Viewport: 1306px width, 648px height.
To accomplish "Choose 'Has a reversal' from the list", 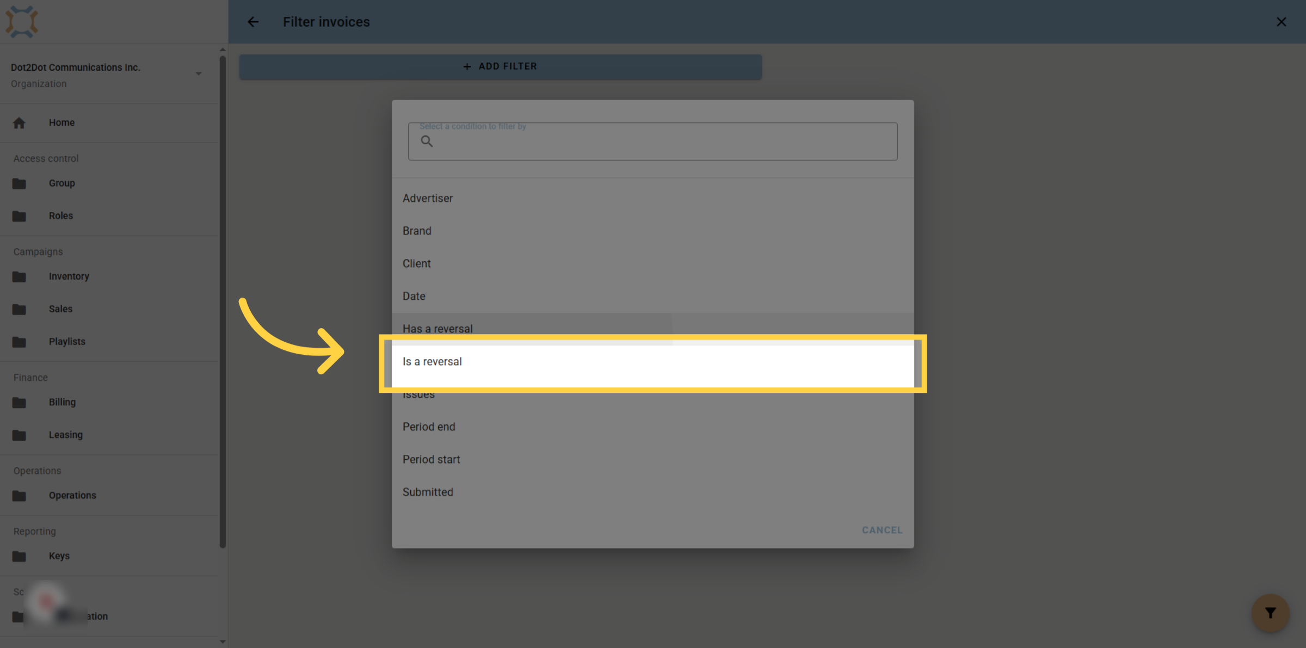I will point(652,329).
